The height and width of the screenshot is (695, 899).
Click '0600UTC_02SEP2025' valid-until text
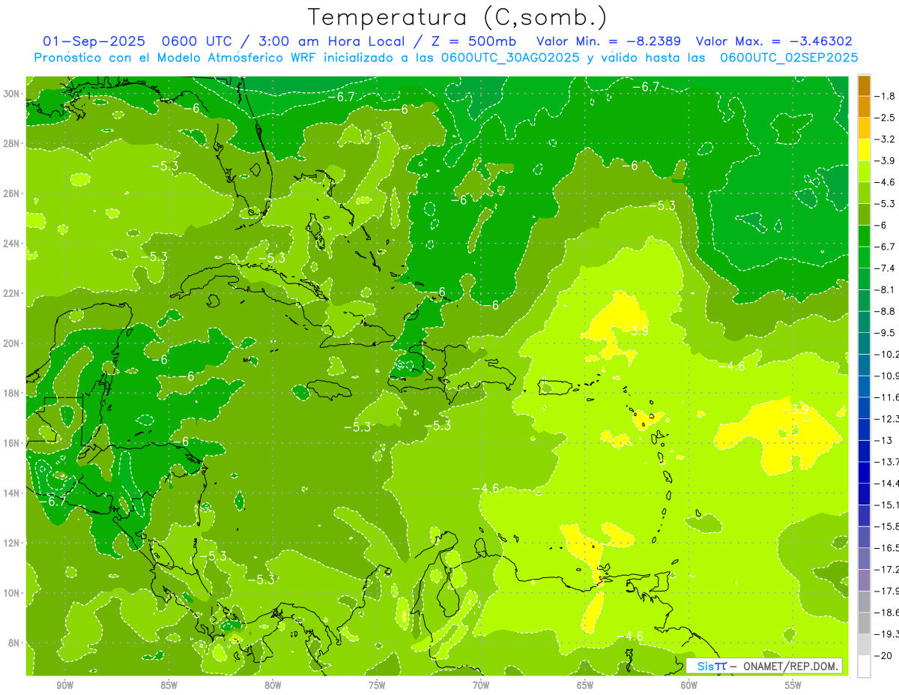(789, 58)
